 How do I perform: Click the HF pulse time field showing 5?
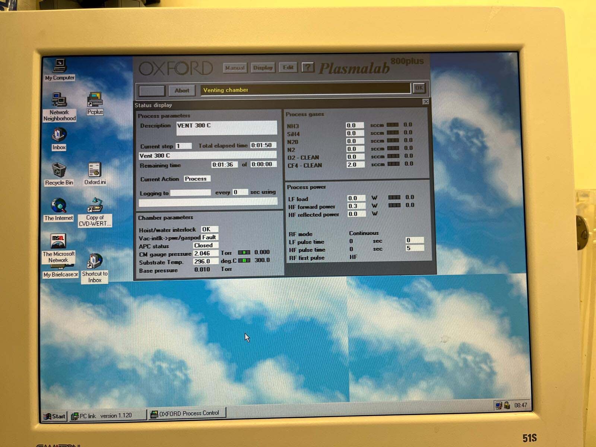click(x=415, y=248)
